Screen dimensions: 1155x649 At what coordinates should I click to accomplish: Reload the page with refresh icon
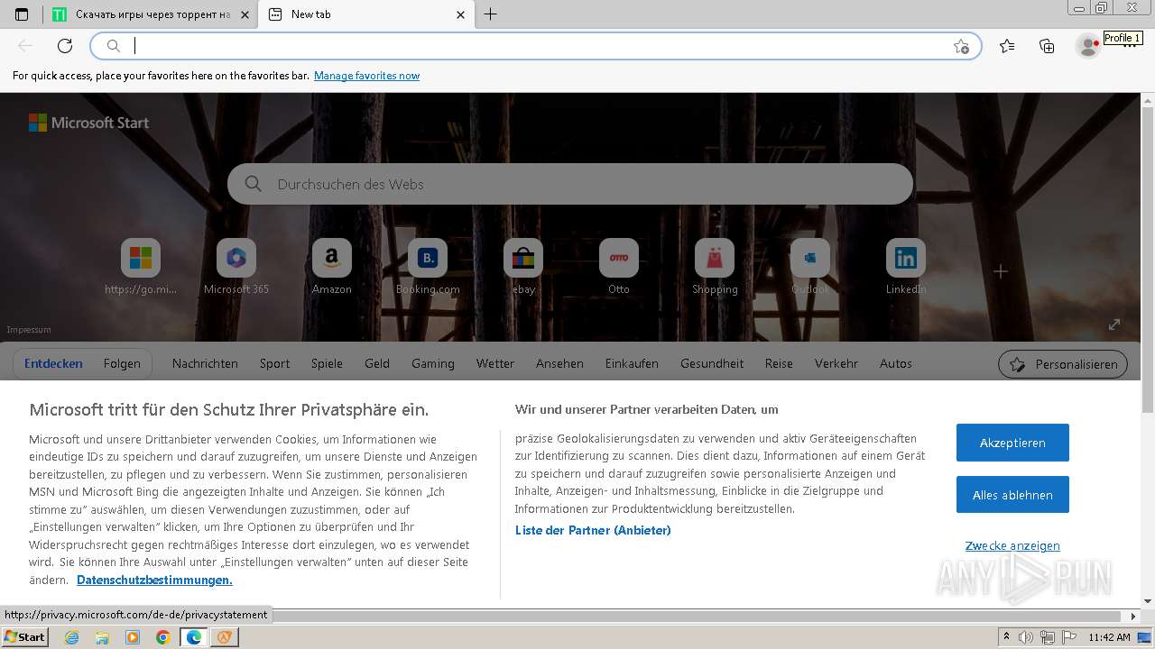(65, 46)
